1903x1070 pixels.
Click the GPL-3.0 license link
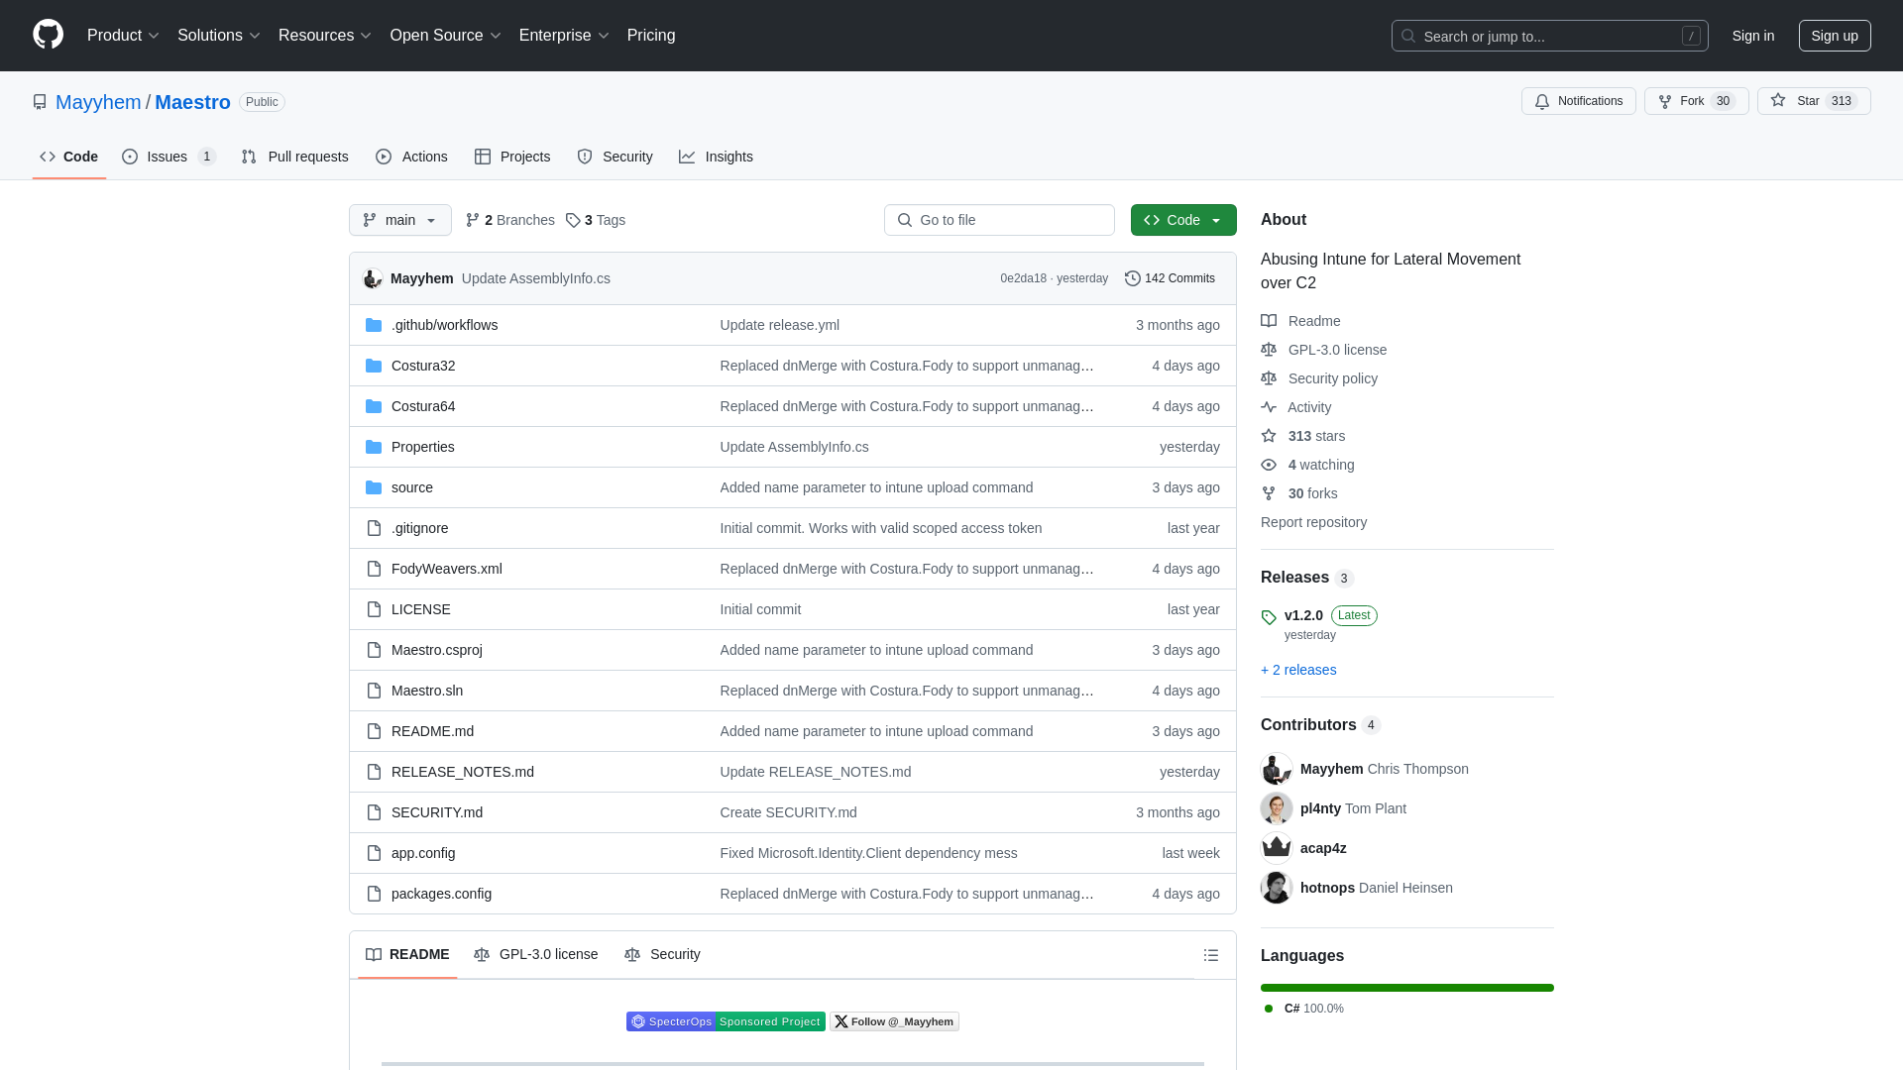1337,350
